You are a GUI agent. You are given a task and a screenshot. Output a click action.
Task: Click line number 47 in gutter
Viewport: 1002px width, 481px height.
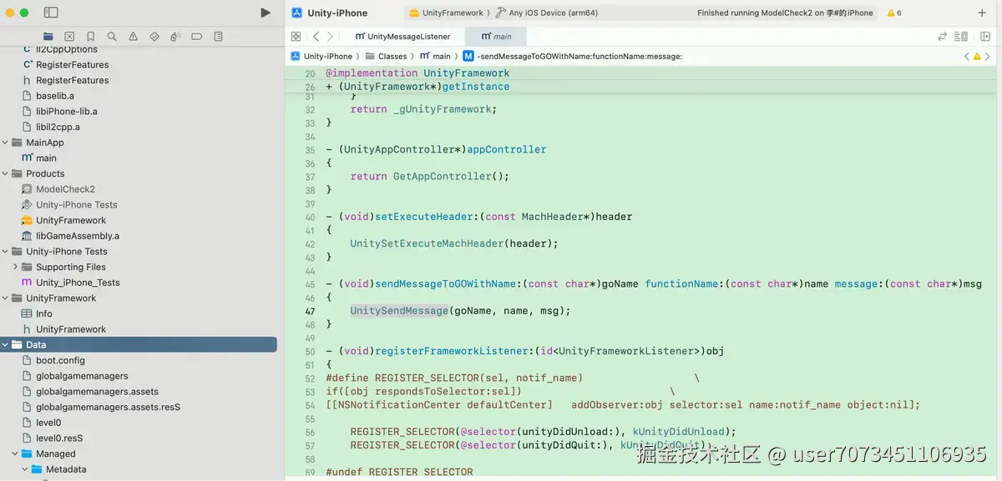(x=310, y=312)
